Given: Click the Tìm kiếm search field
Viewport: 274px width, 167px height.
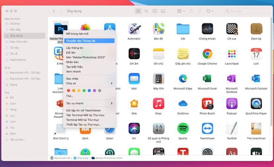Looking at the screenshot, I should point(247,11).
